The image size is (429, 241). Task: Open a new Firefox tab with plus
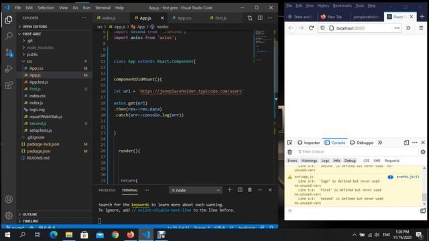click(422, 17)
